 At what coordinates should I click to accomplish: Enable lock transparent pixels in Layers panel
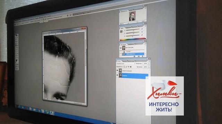coord(124,66)
